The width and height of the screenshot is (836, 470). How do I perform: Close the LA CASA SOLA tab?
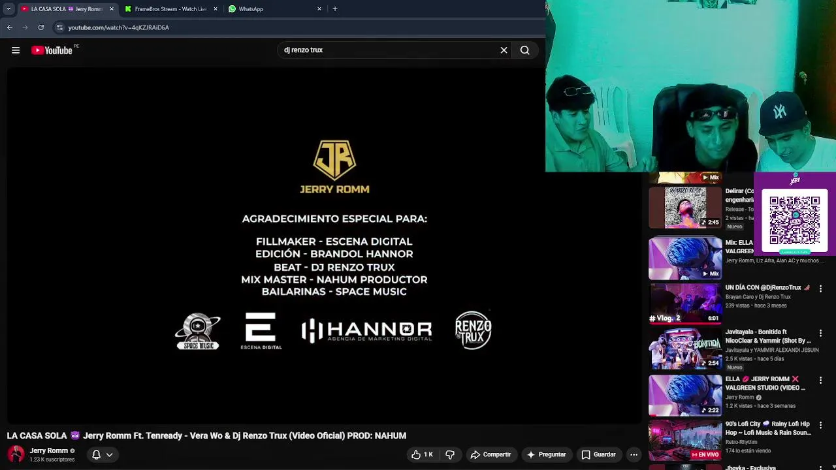pyautogui.click(x=111, y=9)
